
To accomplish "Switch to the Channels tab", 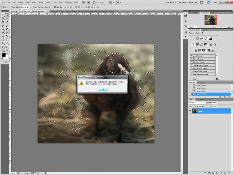I will 200,99.
